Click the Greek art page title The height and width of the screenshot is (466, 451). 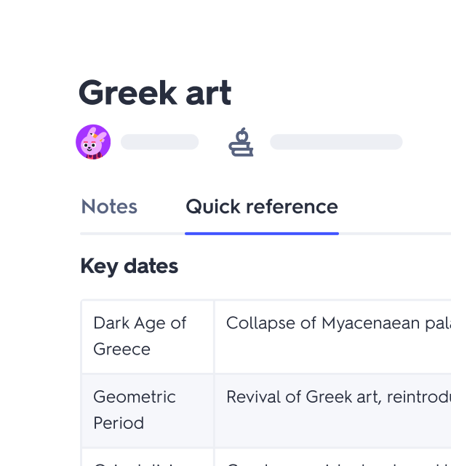pos(155,93)
